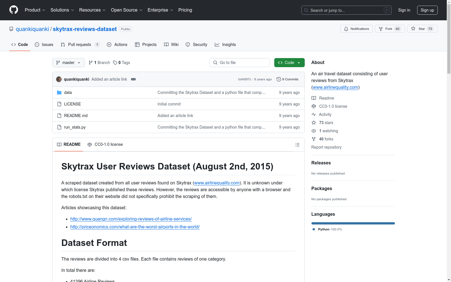
Task: Click the Sign up button
Action: click(427, 10)
